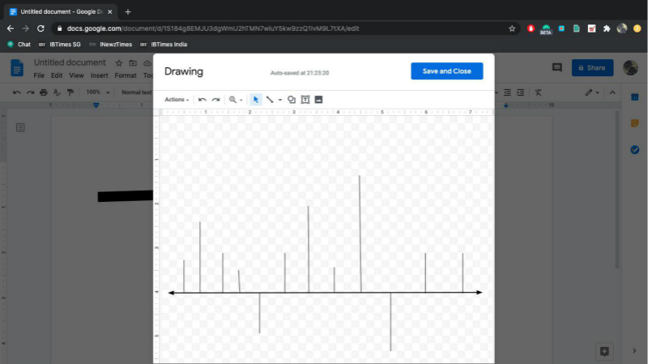Open the Insert menu
648x364 pixels.
click(x=99, y=75)
